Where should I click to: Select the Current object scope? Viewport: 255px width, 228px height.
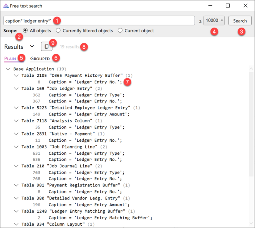[136, 31]
